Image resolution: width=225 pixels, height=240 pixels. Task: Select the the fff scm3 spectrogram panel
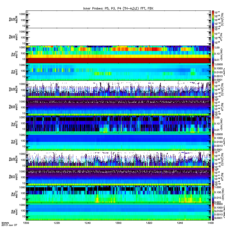coord(118,177)
